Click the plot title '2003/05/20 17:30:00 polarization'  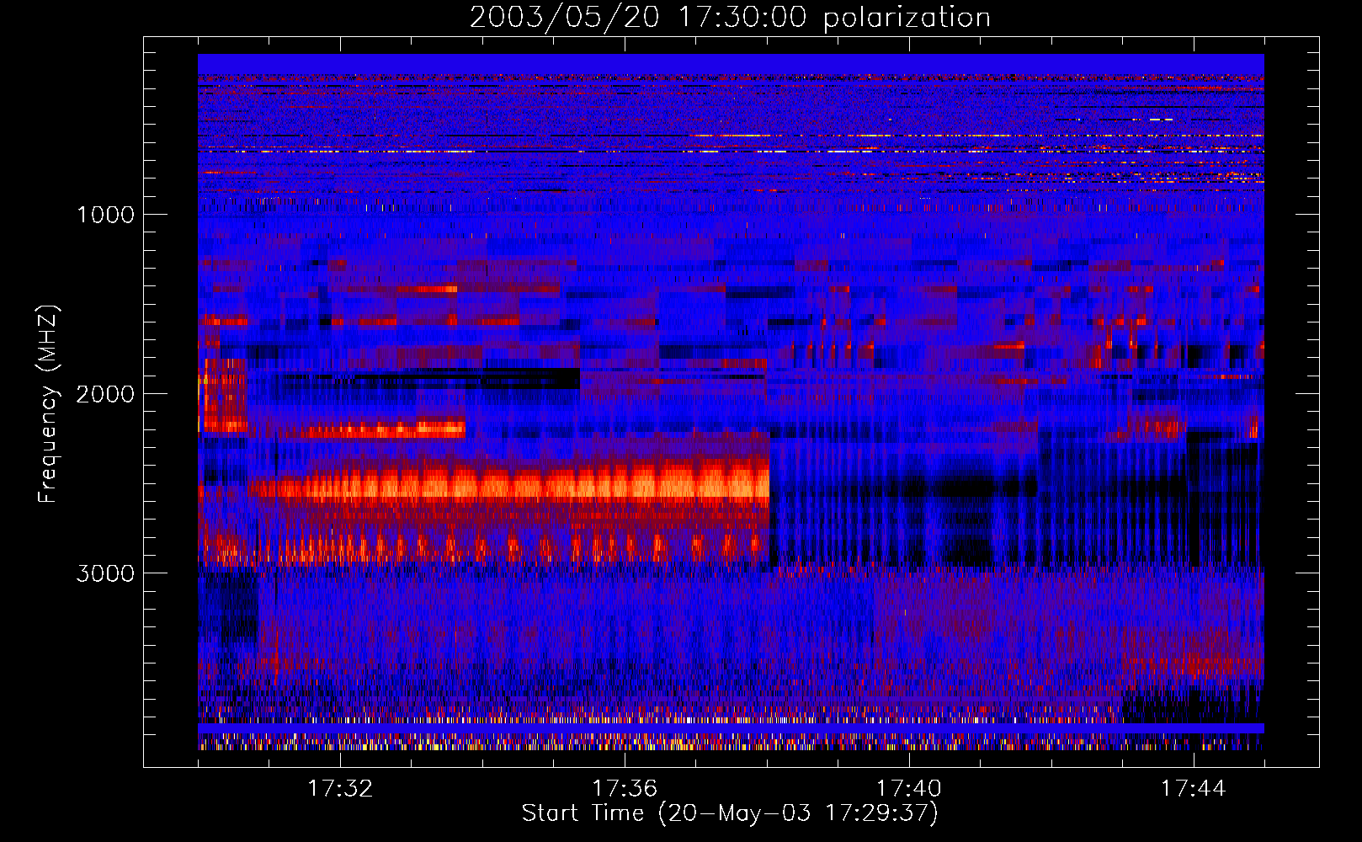pos(730,18)
